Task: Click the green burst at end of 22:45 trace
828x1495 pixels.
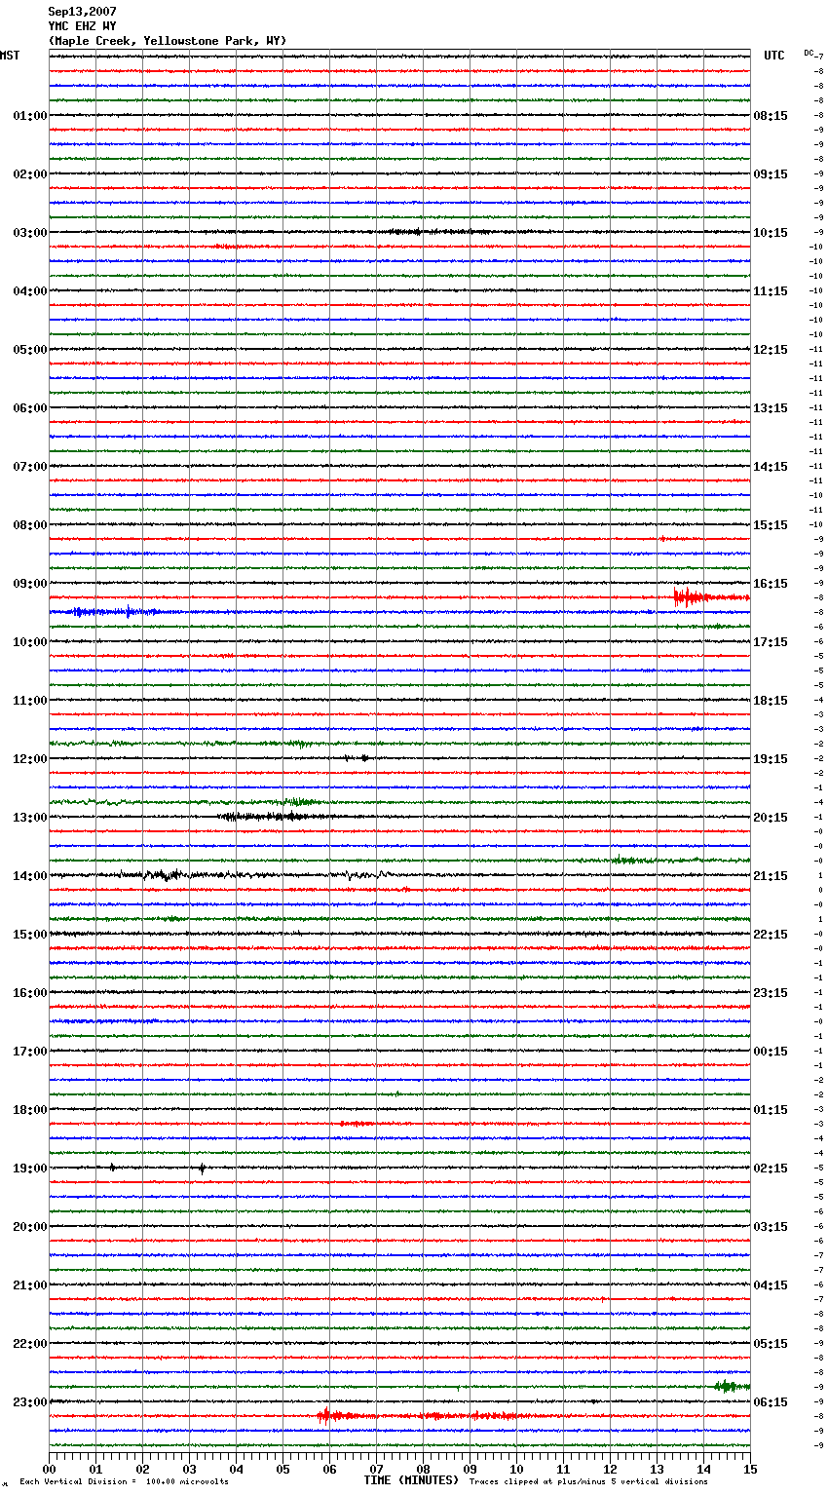Action: click(x=732, y=1386)
